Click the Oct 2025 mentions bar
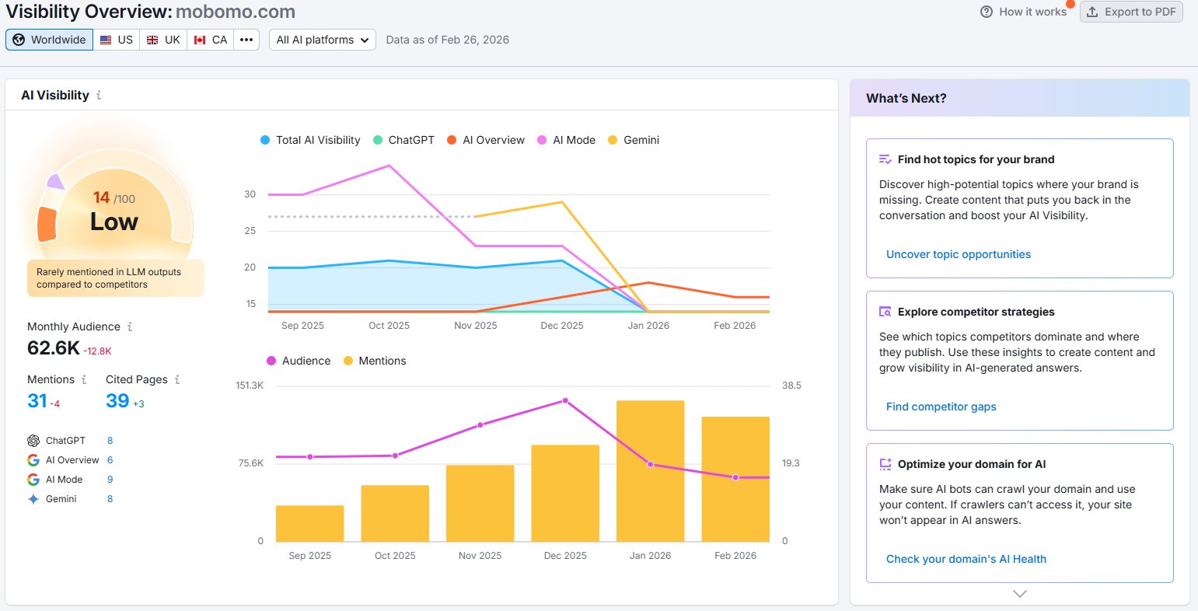 [x=395, y=513]
